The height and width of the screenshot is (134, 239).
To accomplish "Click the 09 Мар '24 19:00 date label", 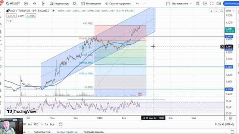I will point(153,118).
